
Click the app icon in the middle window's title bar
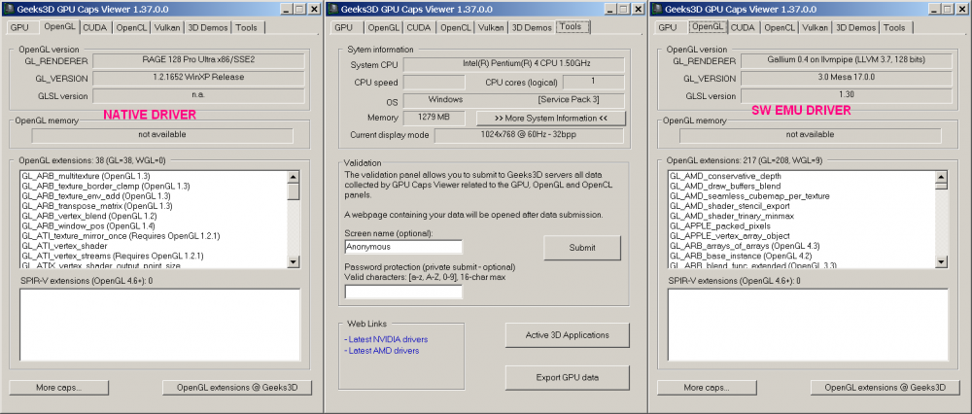[x=333, y=10]
